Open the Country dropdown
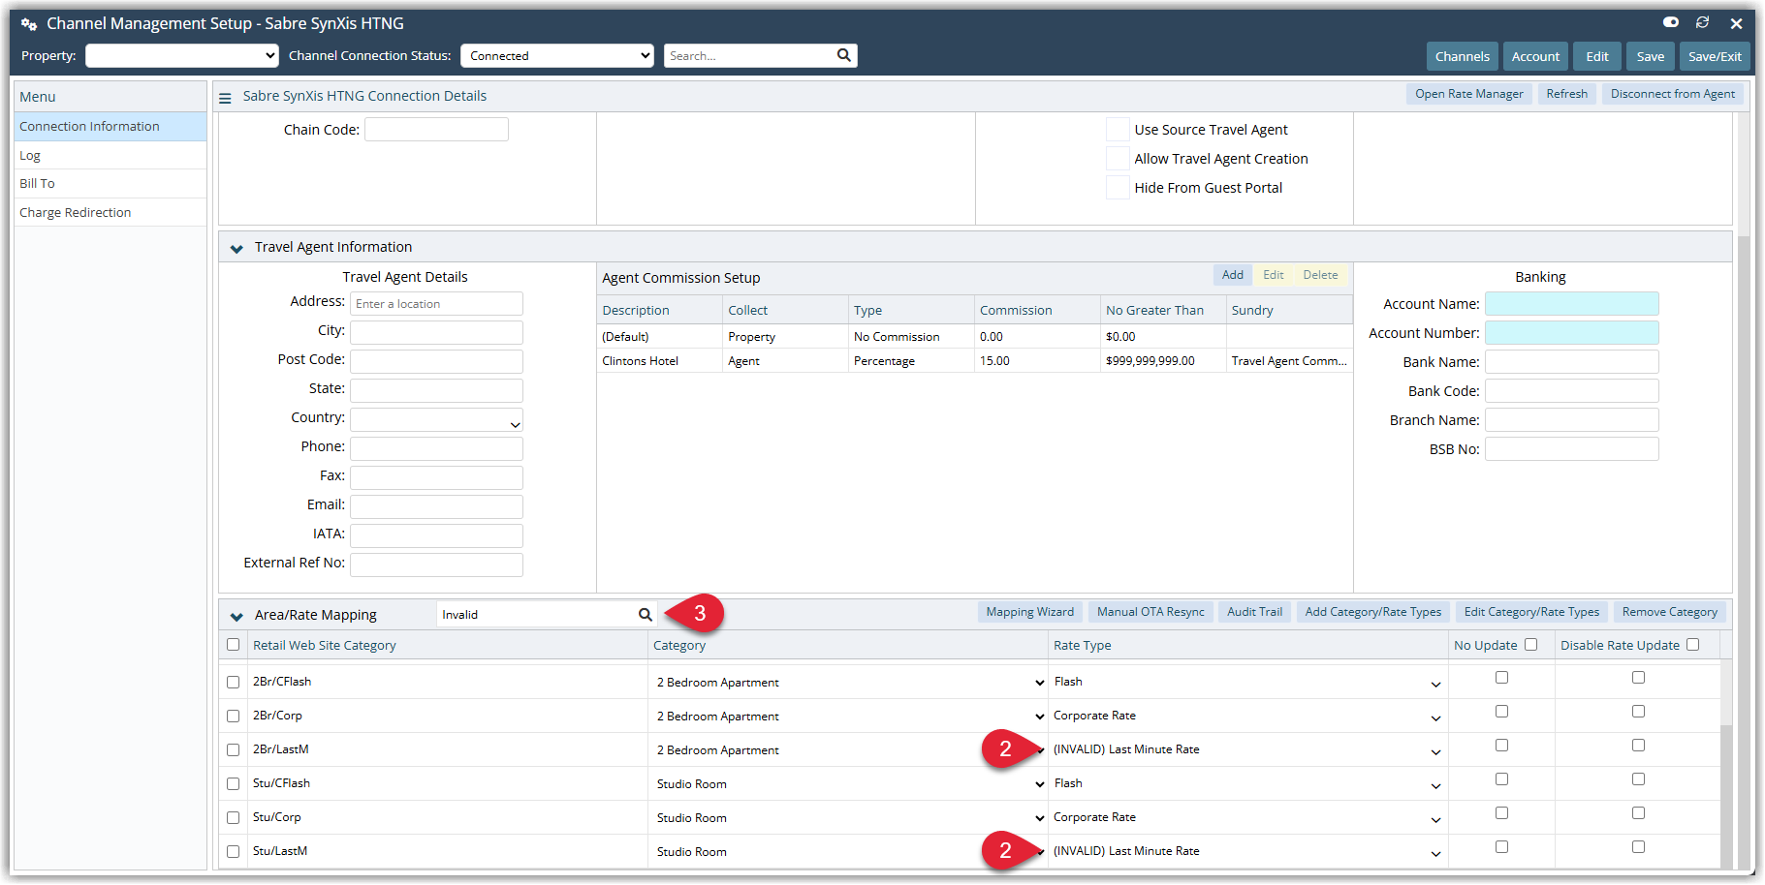The height and width of the screenshot is (885, 1765). click(436, 420)
